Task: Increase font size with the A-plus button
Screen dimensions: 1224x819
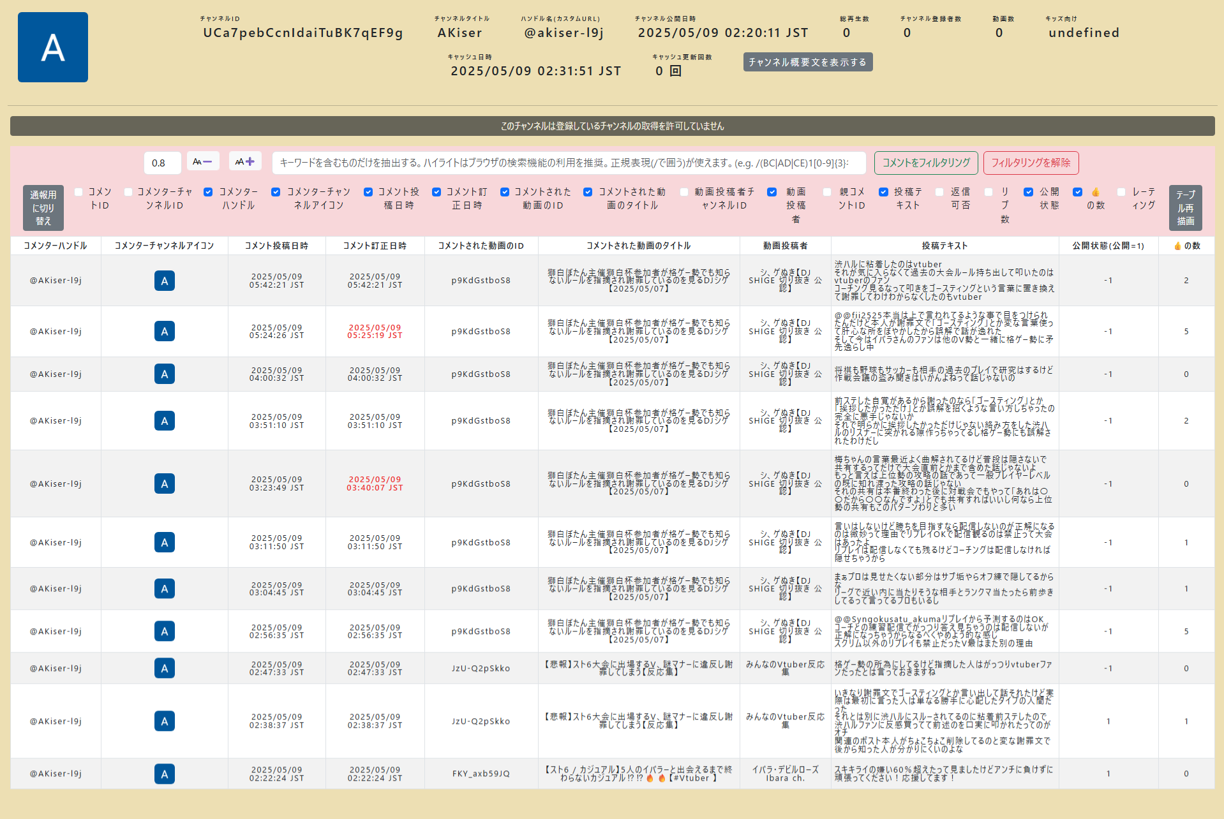Action: [x=245, y=161]
